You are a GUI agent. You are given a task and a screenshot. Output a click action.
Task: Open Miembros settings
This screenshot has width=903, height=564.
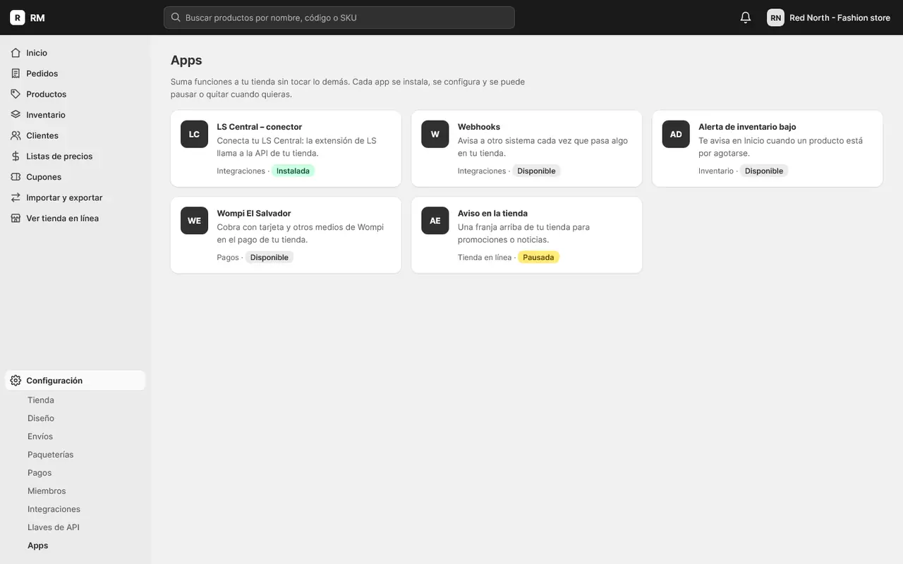pyautogui.click(x=47, y=491)
